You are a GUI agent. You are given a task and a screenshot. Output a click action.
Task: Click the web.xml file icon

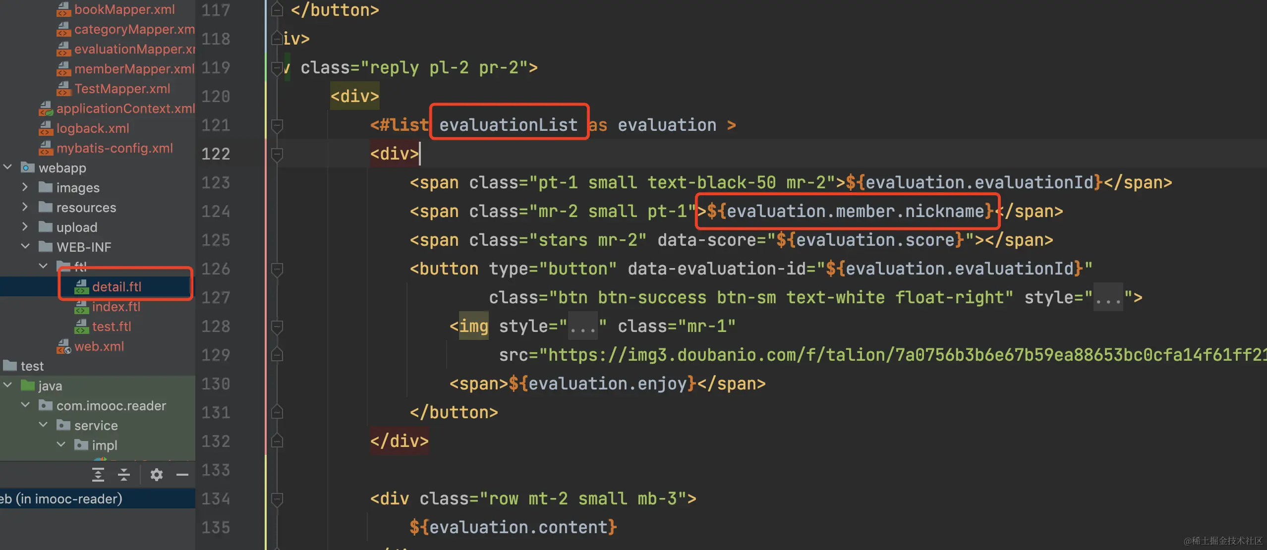(x=64, y=346)
